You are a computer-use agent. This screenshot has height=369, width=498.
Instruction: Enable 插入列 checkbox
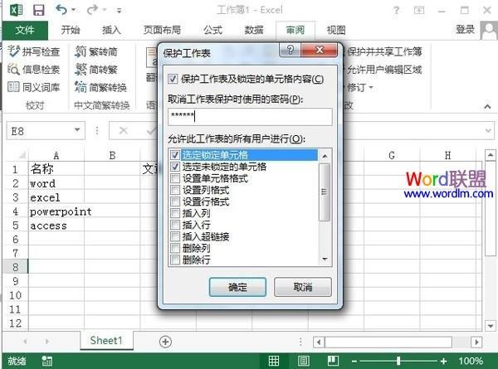coord(175,213)
